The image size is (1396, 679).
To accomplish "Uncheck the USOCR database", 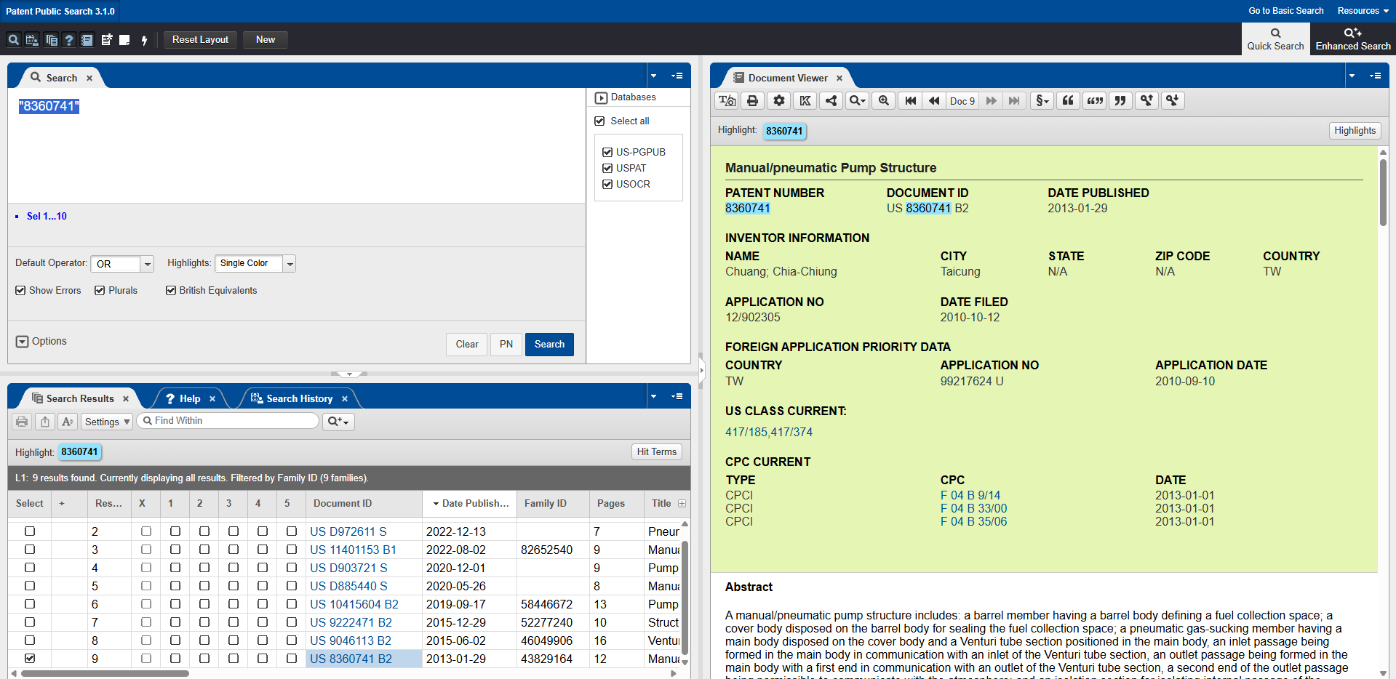I will (x=607, y=185).
